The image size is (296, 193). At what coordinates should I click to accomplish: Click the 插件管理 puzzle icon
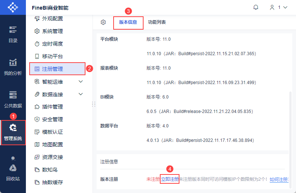[x=37, y=107]
